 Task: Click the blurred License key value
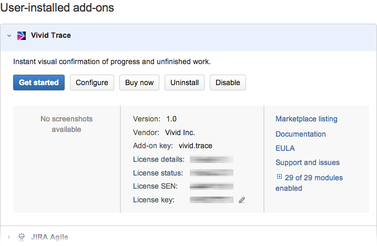pos(211,200)
